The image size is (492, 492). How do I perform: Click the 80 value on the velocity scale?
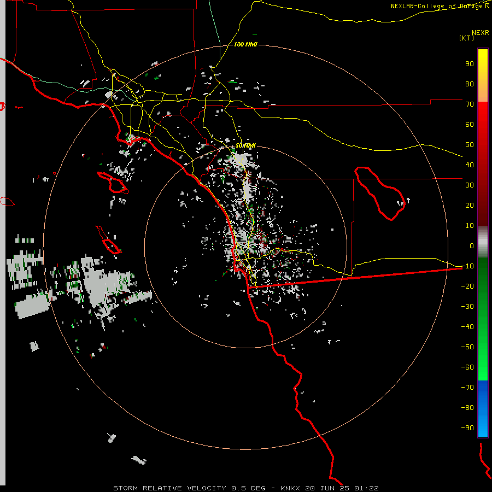click(x=470, y=84)
